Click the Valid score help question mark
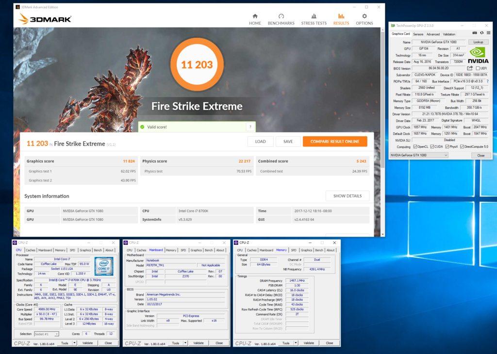This screenshot has width=497, height=354. click(x=250, y=127)
